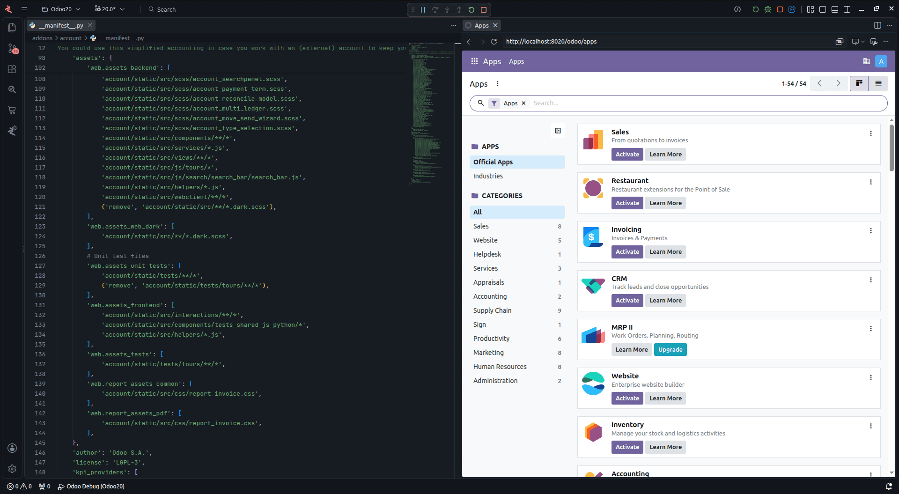Open the Sales app card options menu
Screen dimensions: 899x494
(x=871, y=133)
